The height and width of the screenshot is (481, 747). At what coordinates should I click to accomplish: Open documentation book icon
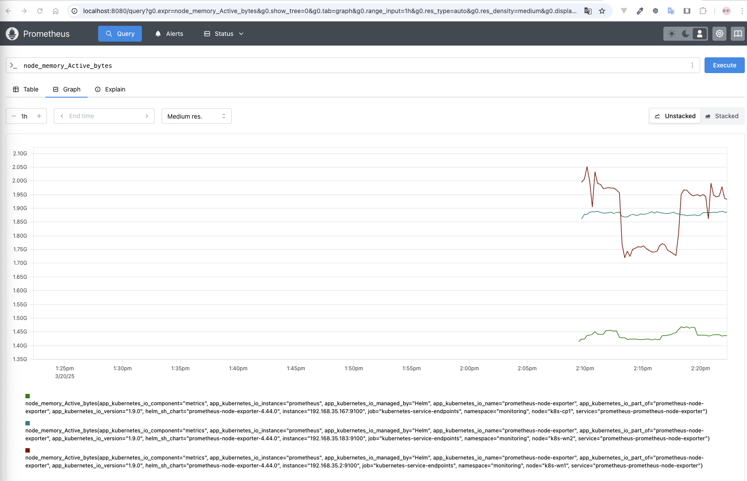coord(738,34)
